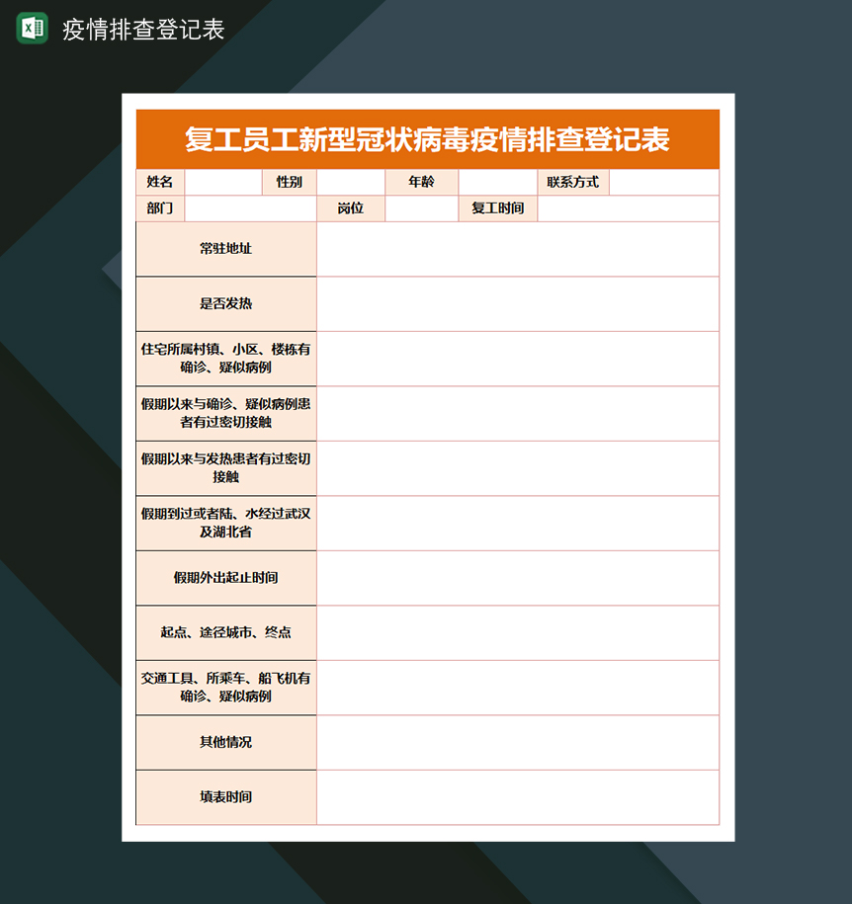This screenshot has width=852, height=904.
Task: Click the row about 住宅所属村镇、小区、楼栋 cases
Action: tap(517, 358)
